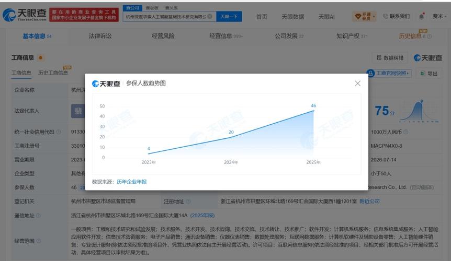Image resolution: width=451 pixels, height=261 pixels.
Task: Switch to the 公司发展 tab
Action: [x=289, y=36]
